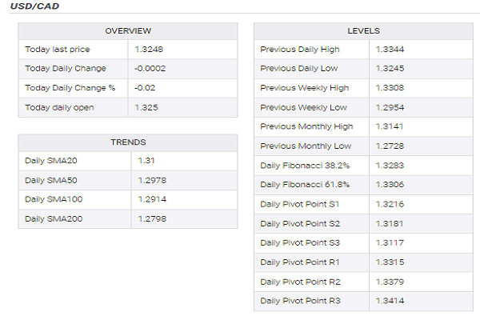Click the TRENDS table header
The height and width of the screenshot is (320, 480).
(128, 142)
